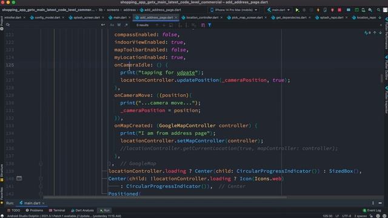Toggle Regex option in find bar

[x=126, y=25]
